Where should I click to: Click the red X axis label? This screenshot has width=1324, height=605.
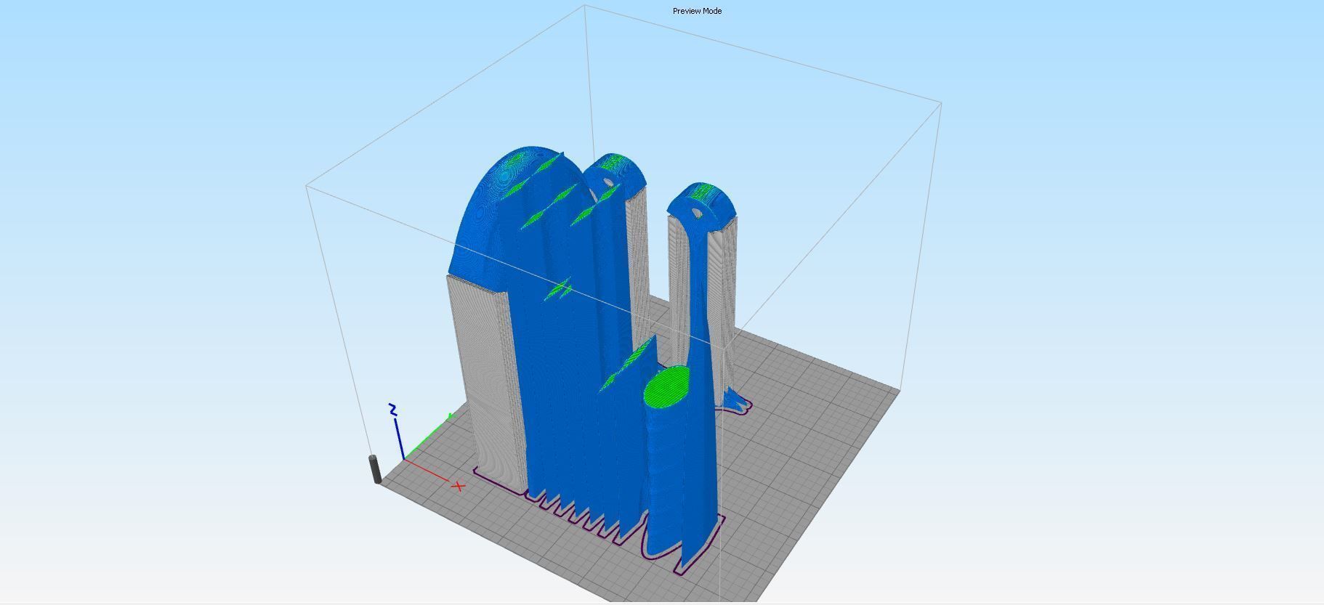pos(458,486)
